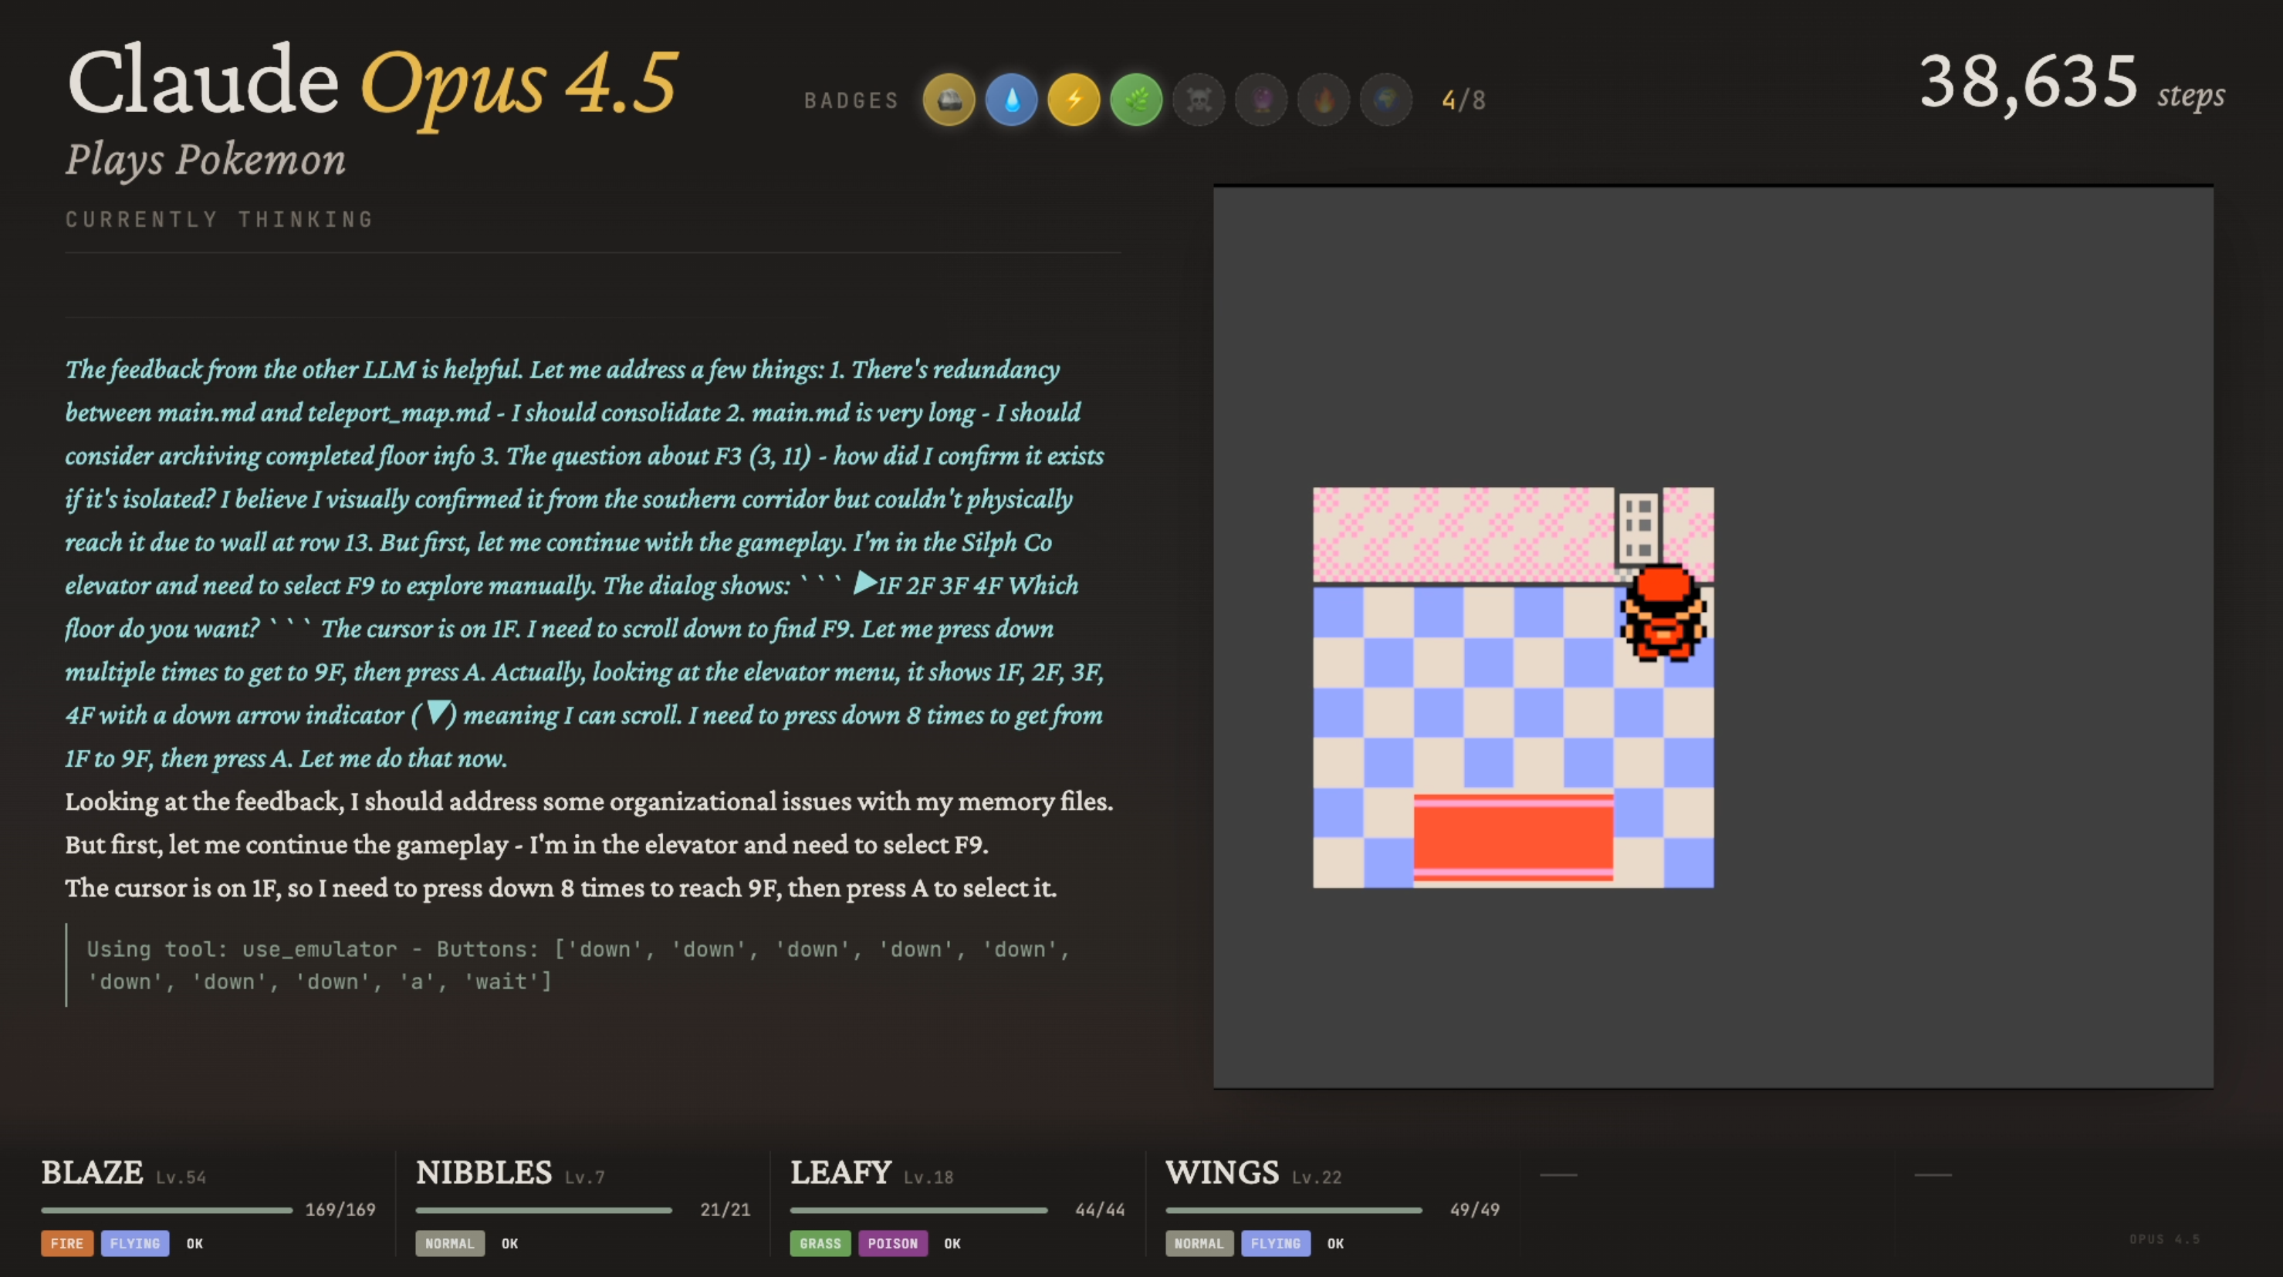Click the locked flame badge icon

[1323, 100]
